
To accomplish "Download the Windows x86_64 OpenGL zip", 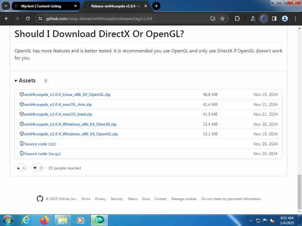I will pyautogui.click(x=71, y=134).
